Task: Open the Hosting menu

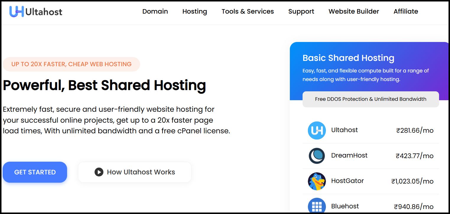Action: (195, 12)
